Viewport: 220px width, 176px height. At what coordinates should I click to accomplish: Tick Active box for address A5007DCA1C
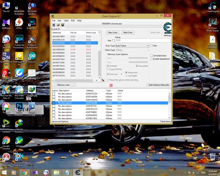point(53,109)
